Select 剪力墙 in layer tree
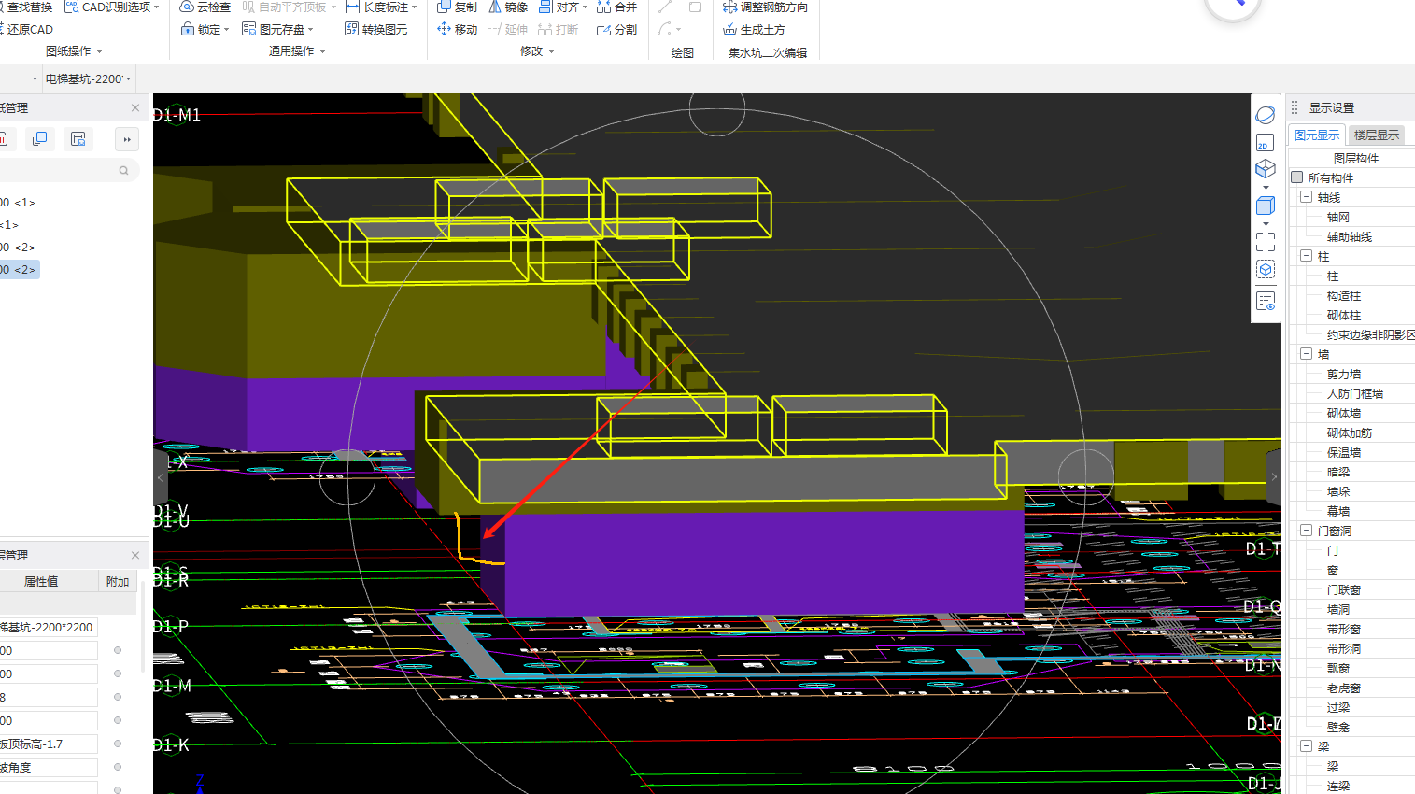Image resolution: width=1415 pixels, height=794 pixels. coord(1344,374)
